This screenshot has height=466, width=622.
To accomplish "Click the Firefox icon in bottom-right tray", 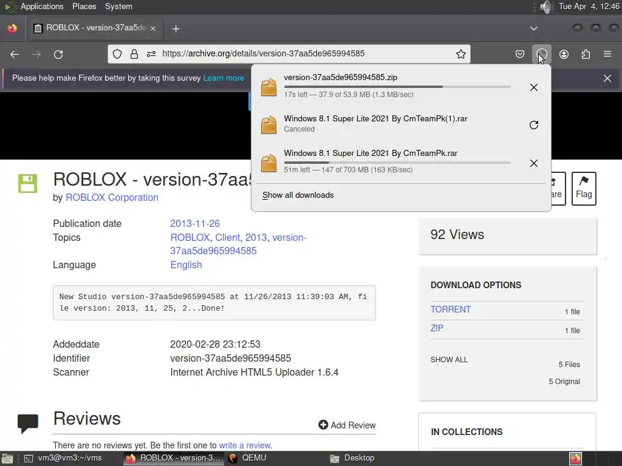I will pos(575,459).
